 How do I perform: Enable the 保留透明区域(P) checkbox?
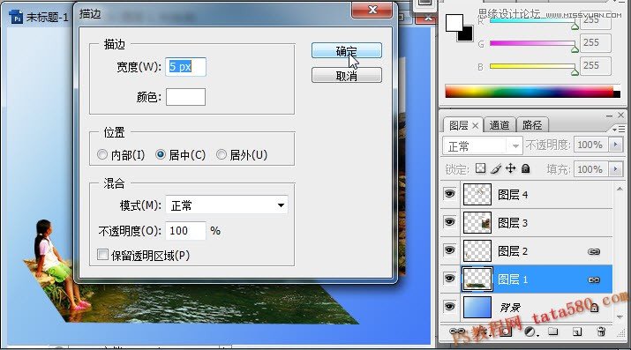tap(102, 255)
